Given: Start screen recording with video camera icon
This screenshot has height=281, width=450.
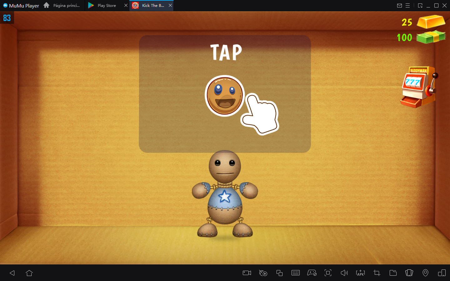Looking at the screenshot, I should coord(247,273).
